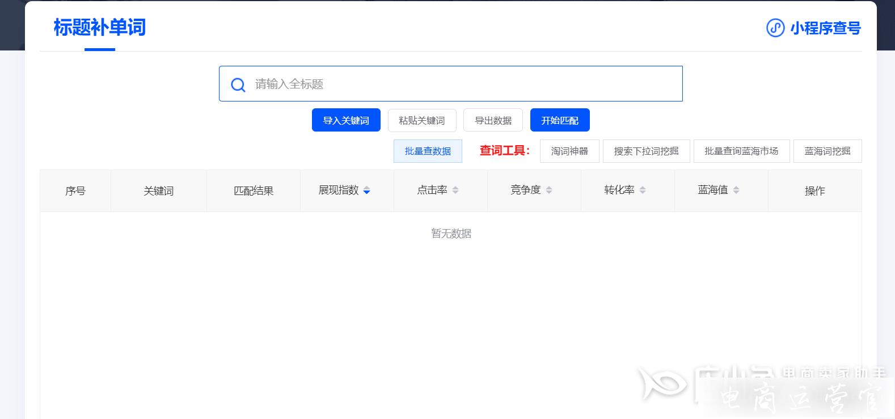Image resolution: width=895 pixels, height=419 pixels.
Task: Focus the 请输入全标题 input field
Action: point(451,84)
